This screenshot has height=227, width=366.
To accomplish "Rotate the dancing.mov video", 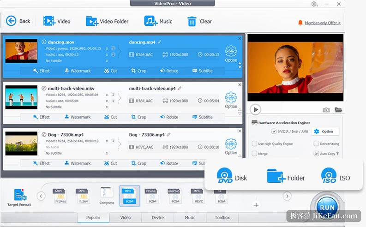I will coord(169,71).
